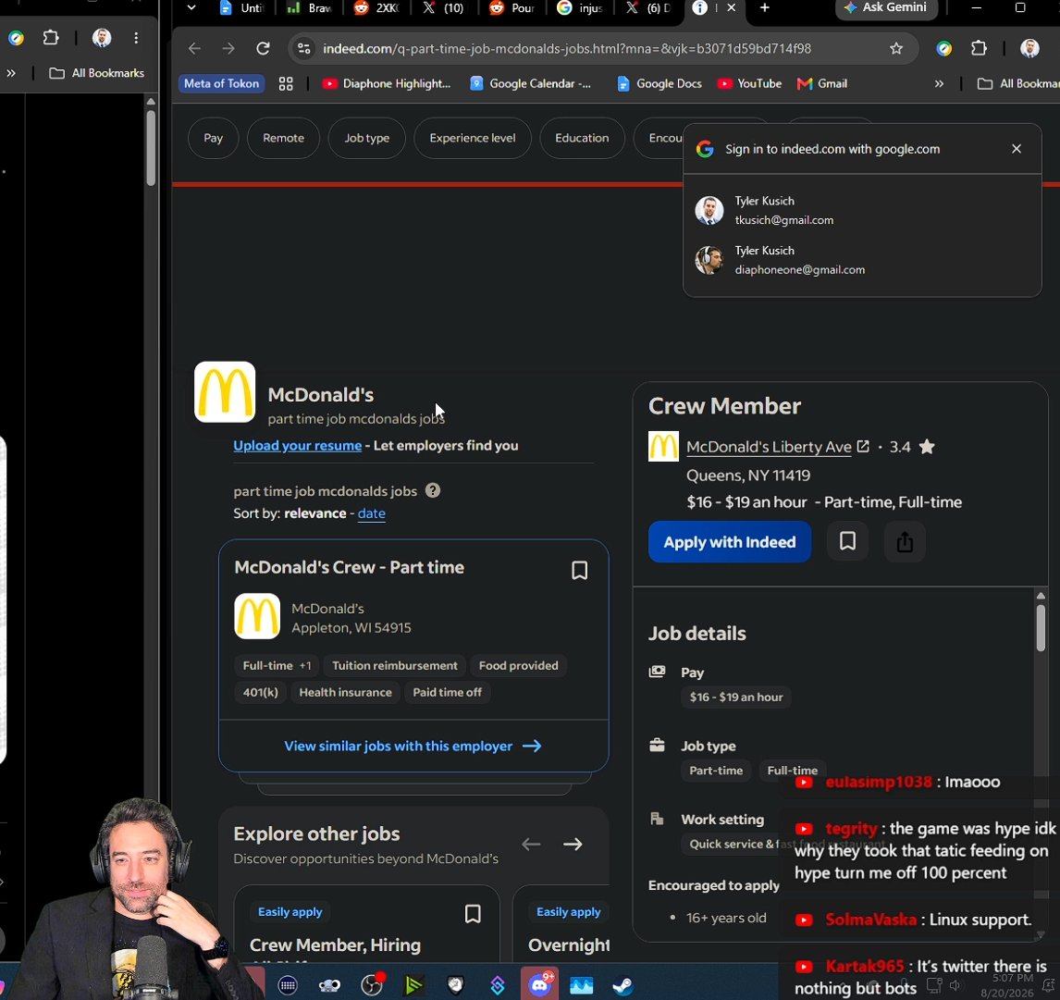Viewport: 1060px width, 1000px height.
Task: Open profile avatar in browser toolbar
Action: tap(1029, 49)
